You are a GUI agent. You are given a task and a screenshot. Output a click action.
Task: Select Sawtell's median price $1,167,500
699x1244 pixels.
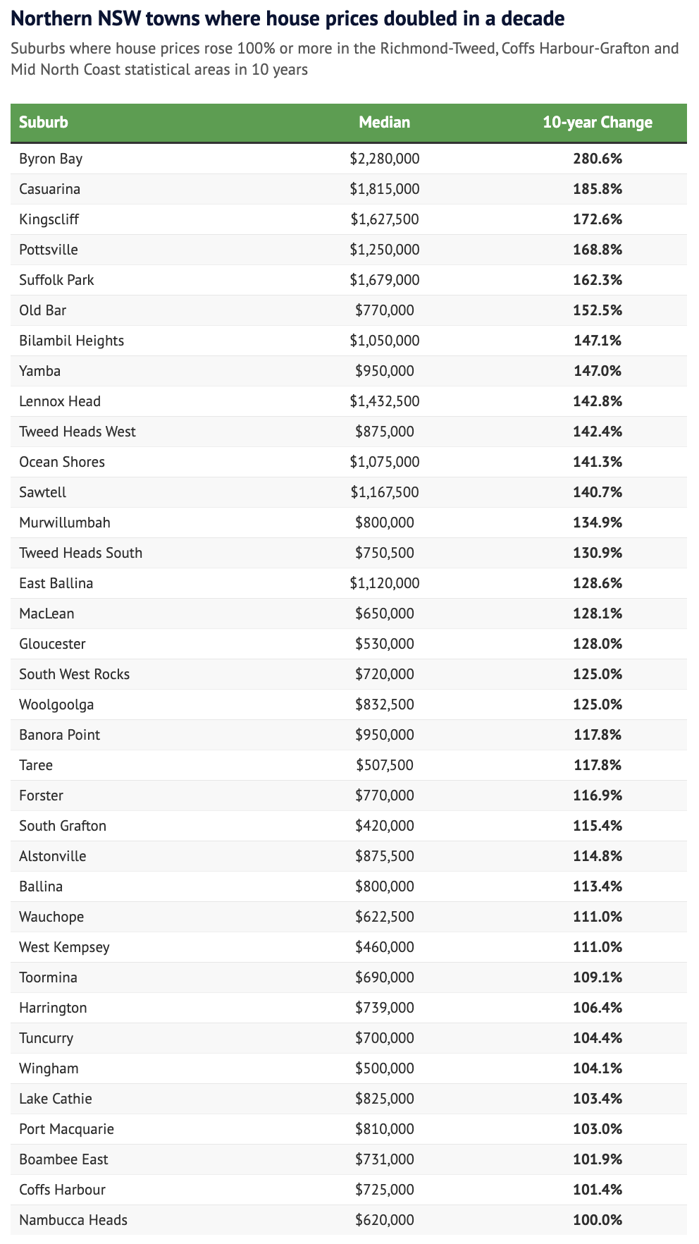[384, 492]
